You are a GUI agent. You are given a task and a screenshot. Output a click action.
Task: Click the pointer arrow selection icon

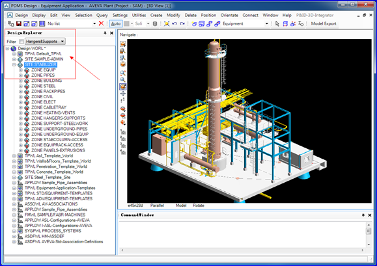point(277,23)
